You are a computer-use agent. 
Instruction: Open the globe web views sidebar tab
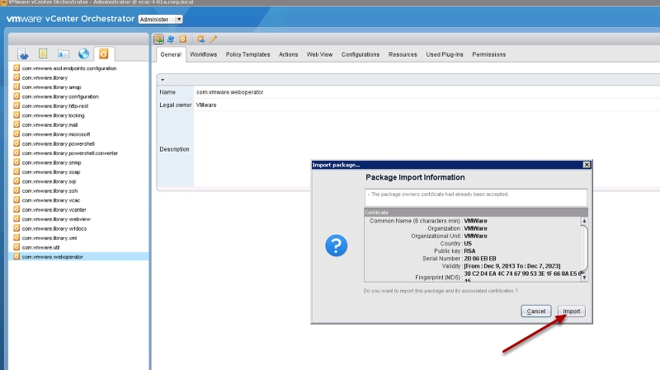[x=84, y=54]
